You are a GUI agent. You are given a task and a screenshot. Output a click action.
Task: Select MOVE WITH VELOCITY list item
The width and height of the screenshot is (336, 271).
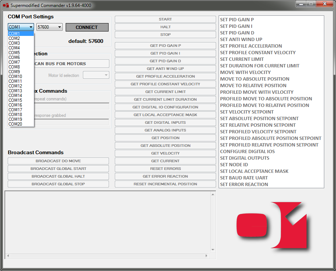coord(245,72)
